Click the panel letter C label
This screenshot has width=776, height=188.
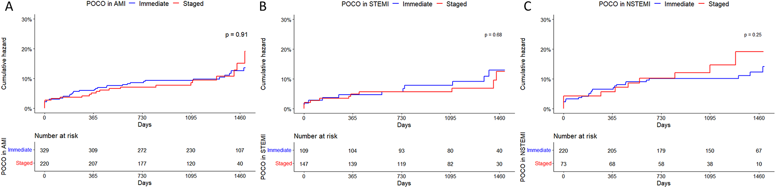[x=527, y=7]
